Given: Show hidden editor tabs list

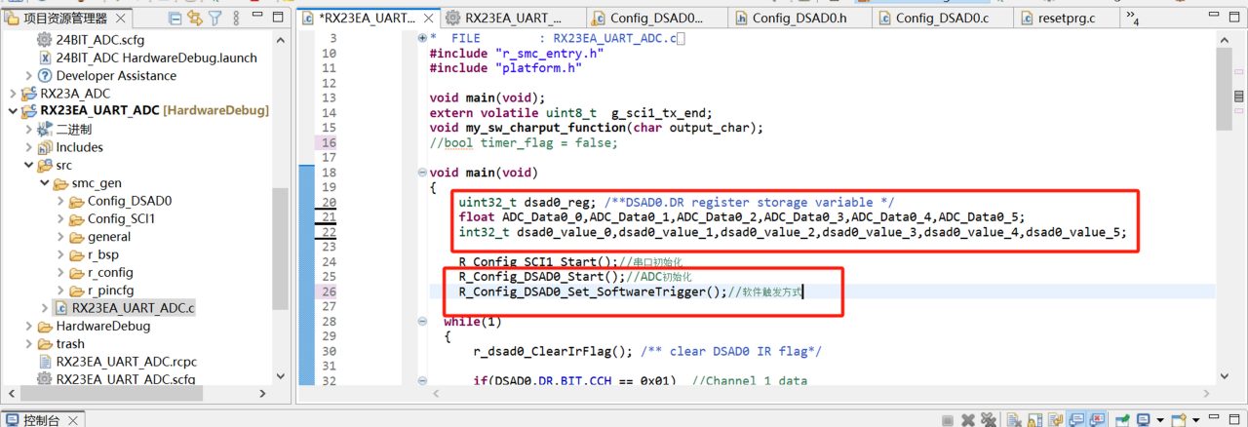Looking at the screenshot, I should (1133, 18).
